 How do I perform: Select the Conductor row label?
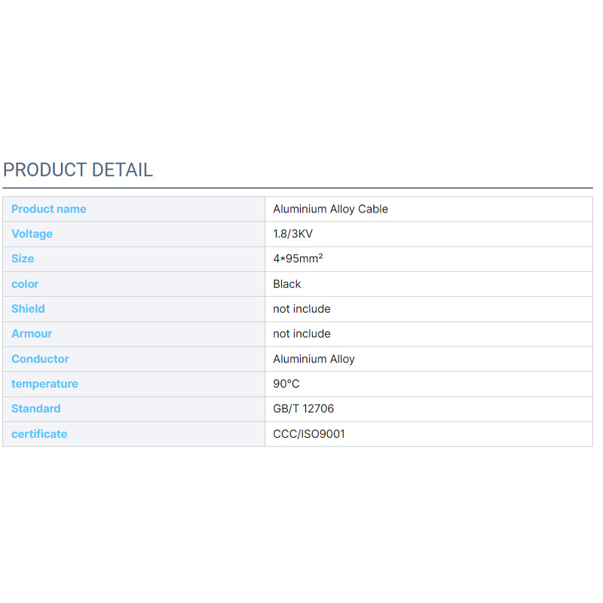tap(40, 359)
